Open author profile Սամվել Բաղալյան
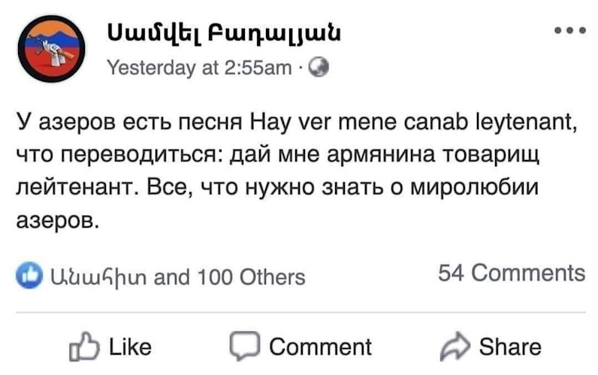598x375 pixels. (224, 35)
